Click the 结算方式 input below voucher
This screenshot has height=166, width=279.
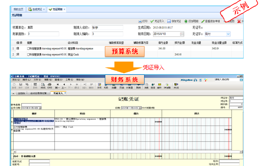(39, 161)
